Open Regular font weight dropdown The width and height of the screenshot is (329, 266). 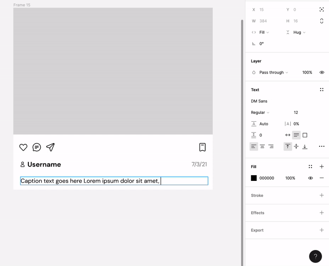click(260, 112)
